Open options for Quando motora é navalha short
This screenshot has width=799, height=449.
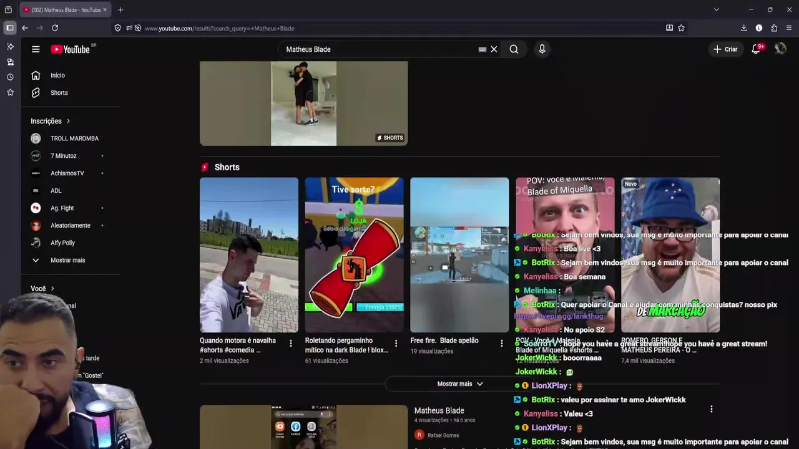(x=290, y=343)
